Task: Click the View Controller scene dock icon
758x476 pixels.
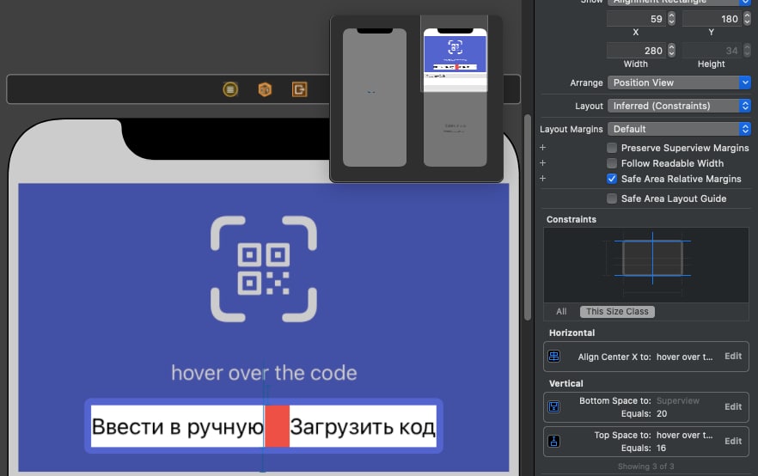Action: (x=230, y=89)
